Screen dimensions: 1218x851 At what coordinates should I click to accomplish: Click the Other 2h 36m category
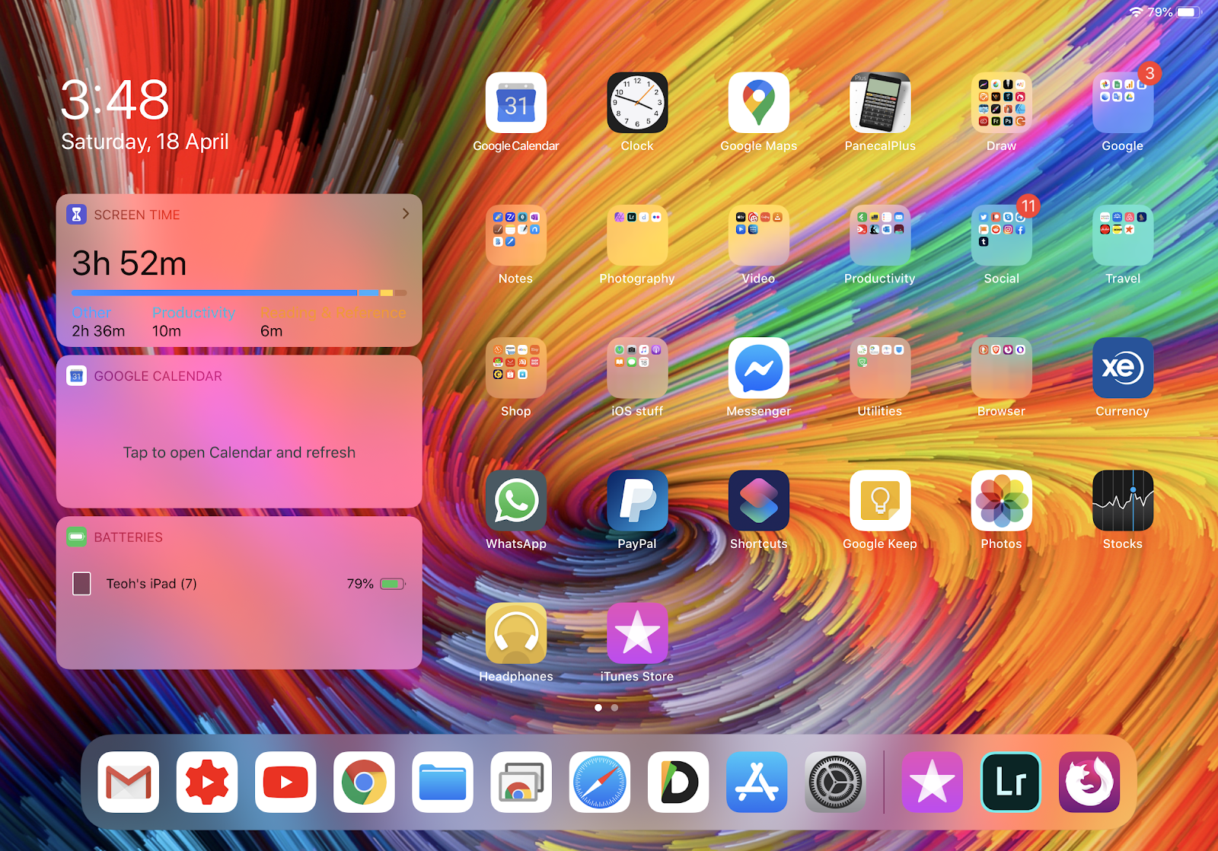coord(99,322)
